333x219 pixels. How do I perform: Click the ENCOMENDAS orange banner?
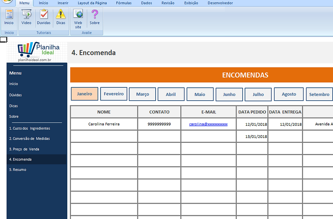click(201, 75)
